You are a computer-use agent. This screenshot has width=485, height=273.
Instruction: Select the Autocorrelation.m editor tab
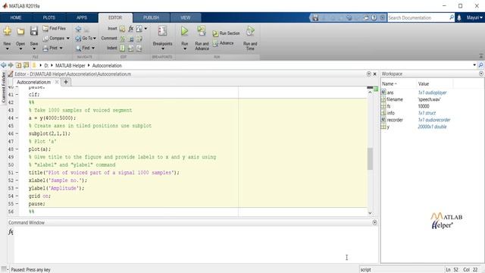33,82
